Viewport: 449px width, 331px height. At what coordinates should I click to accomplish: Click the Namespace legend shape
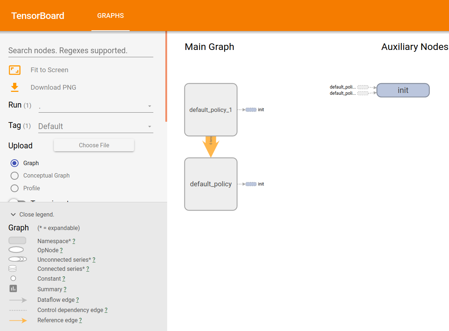coord(17,241)
